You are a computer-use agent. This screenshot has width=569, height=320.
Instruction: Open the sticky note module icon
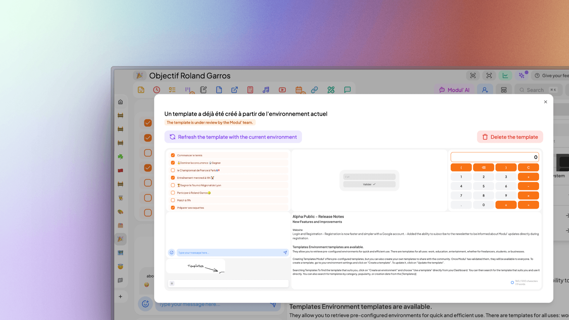[141, 90]
